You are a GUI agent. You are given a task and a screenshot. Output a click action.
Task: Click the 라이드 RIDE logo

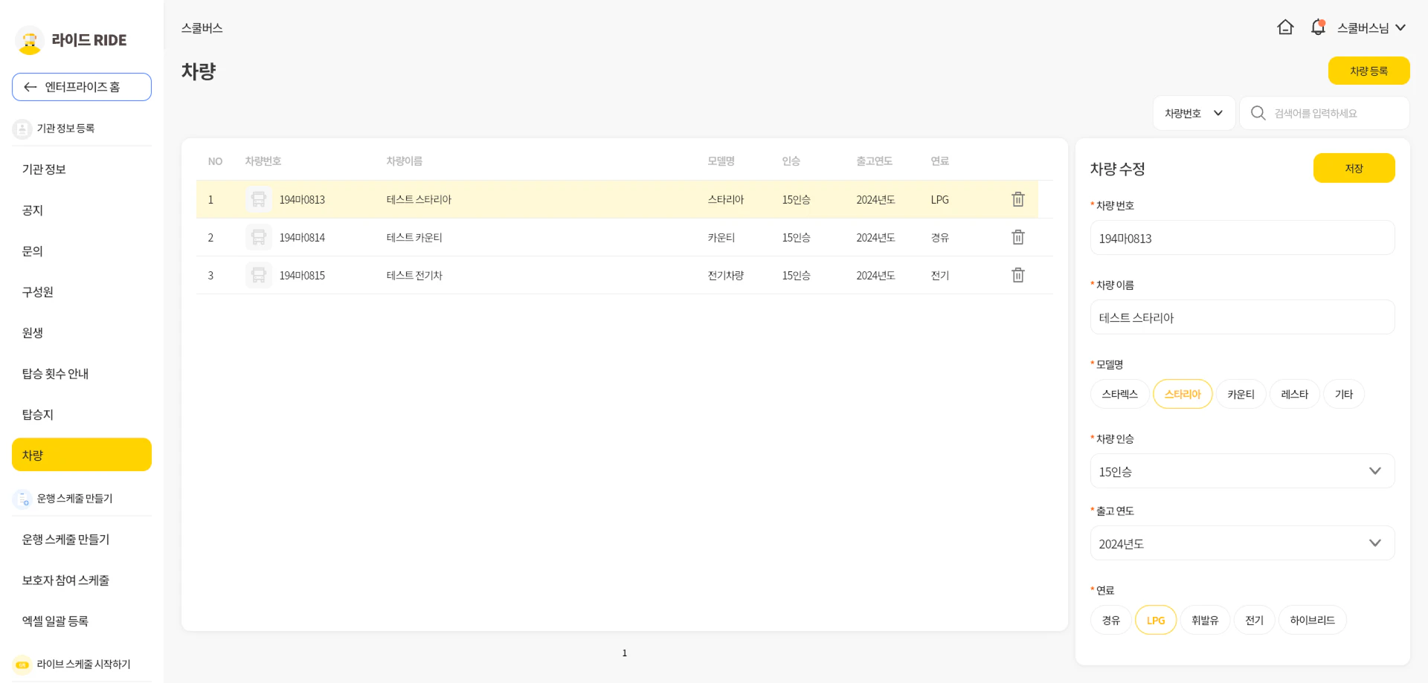71,40
